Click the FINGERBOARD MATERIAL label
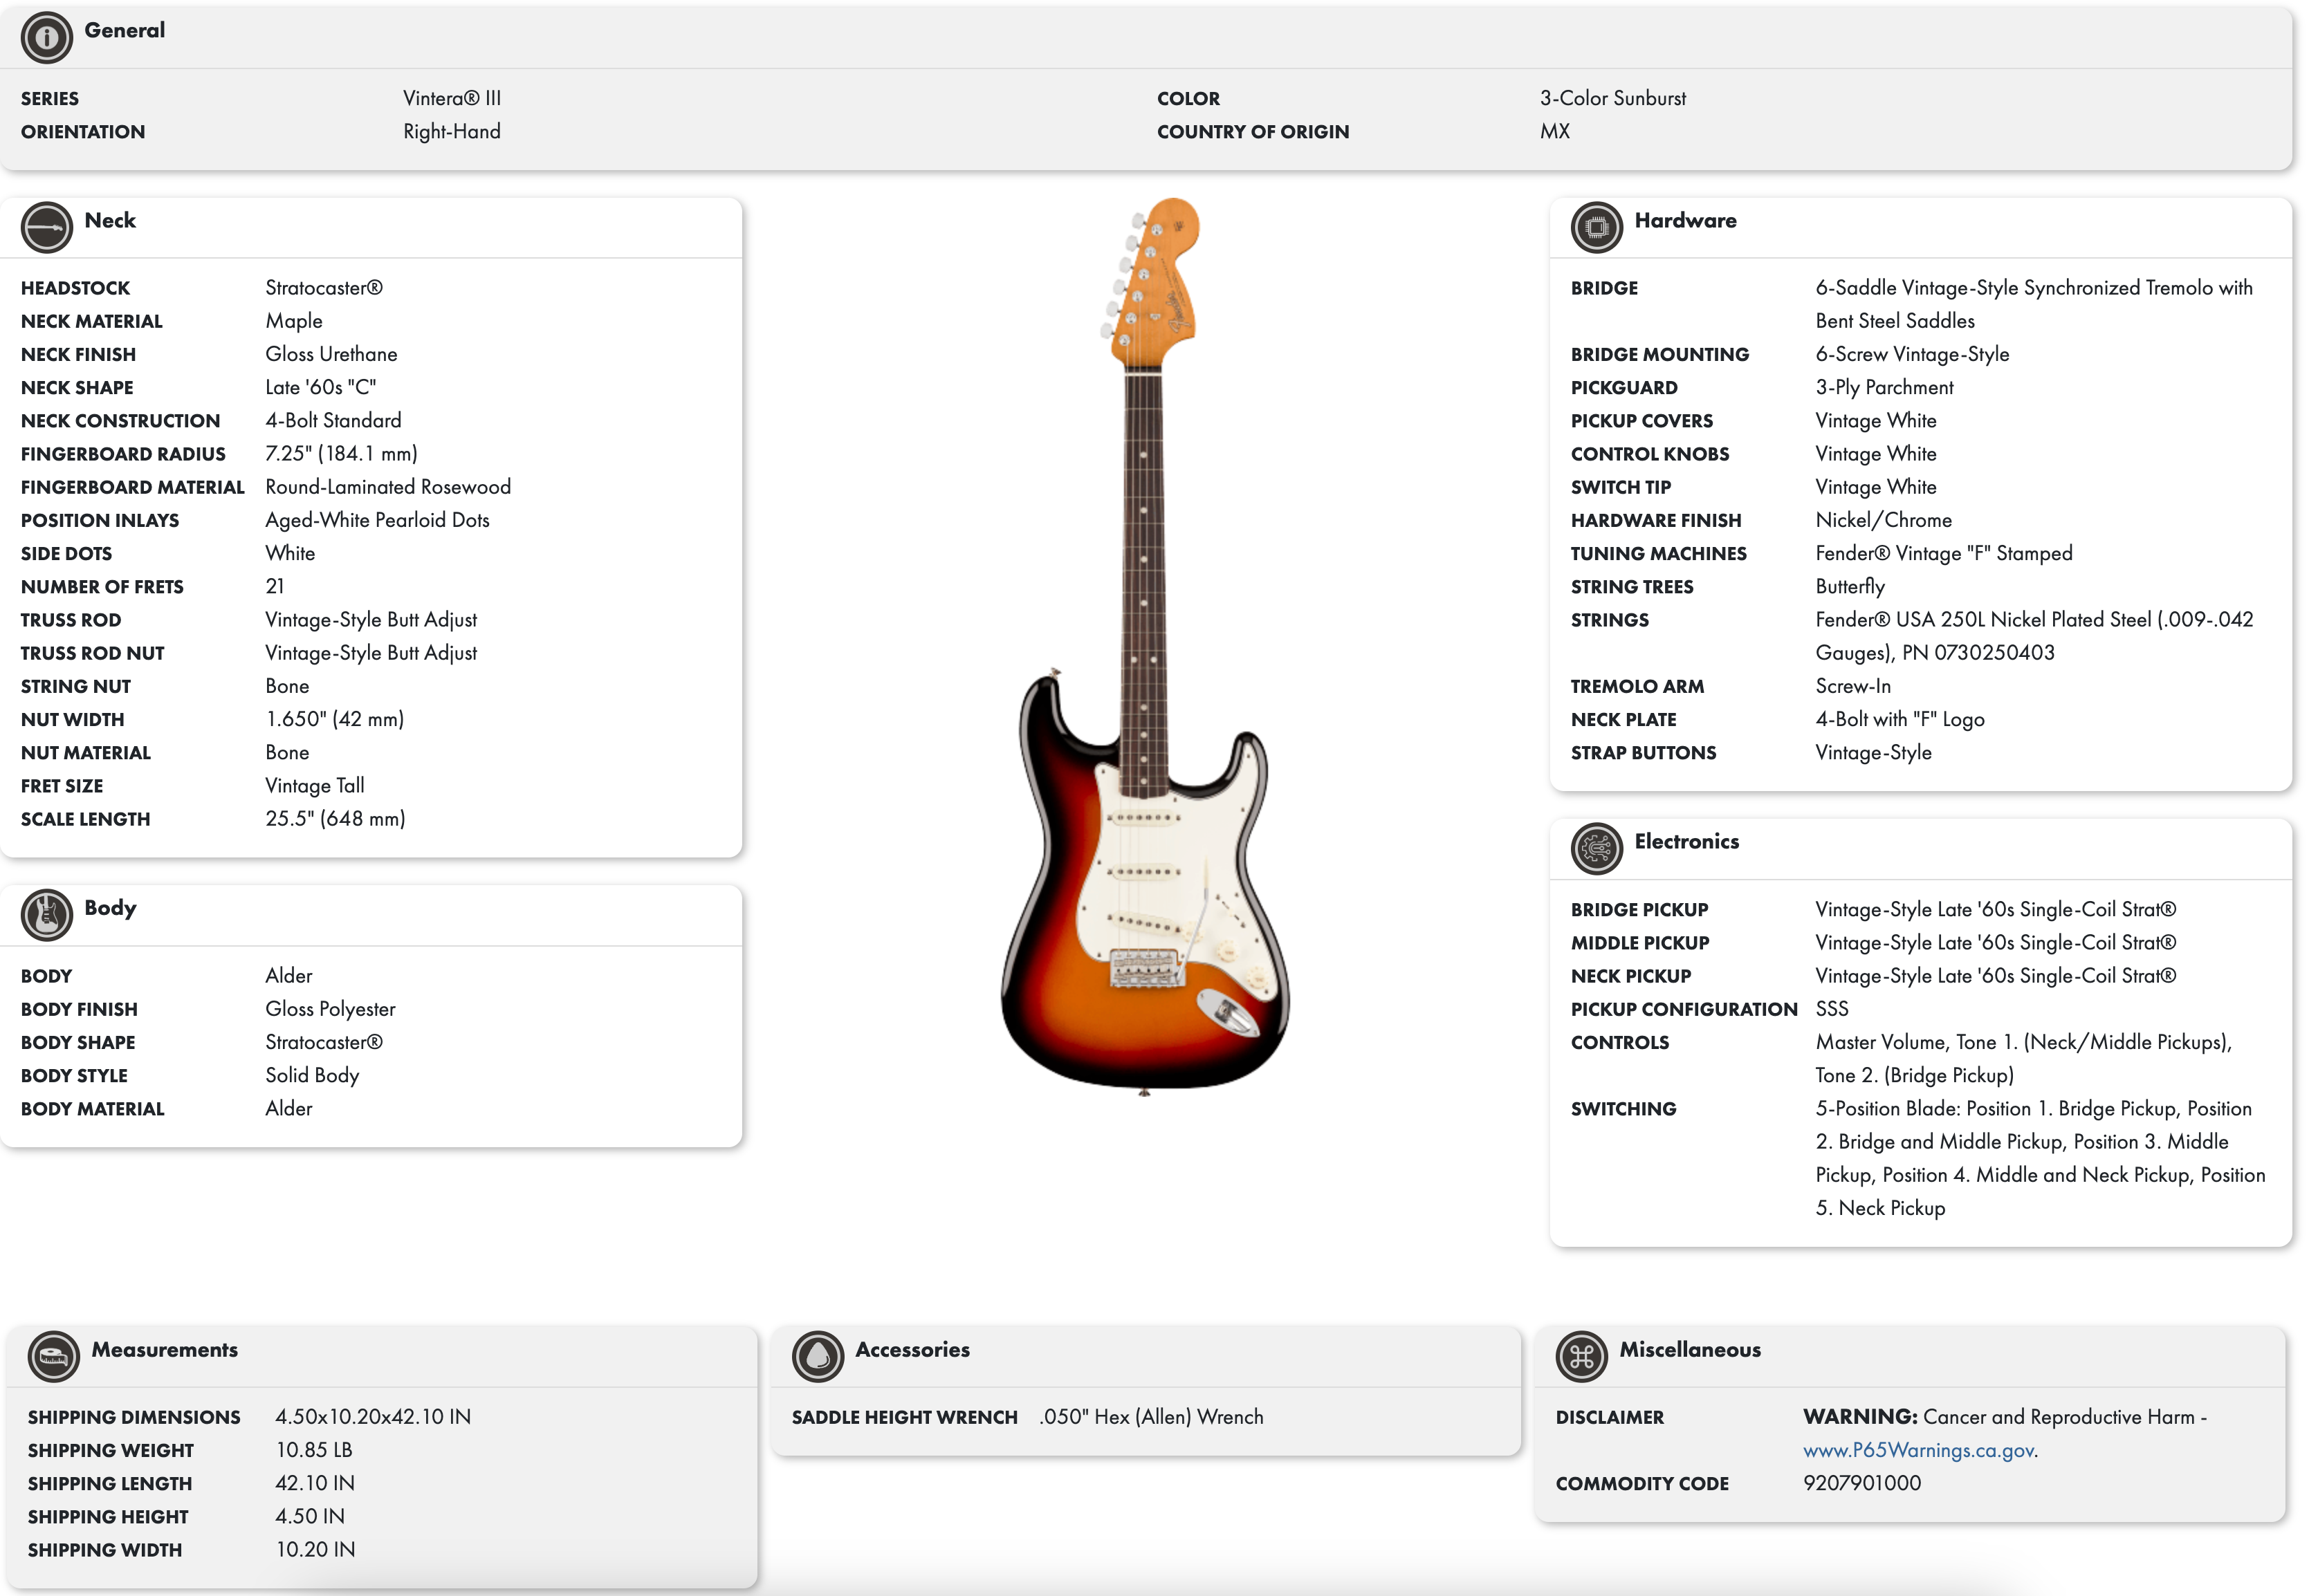2309x1596 pixels. point(132,487)
